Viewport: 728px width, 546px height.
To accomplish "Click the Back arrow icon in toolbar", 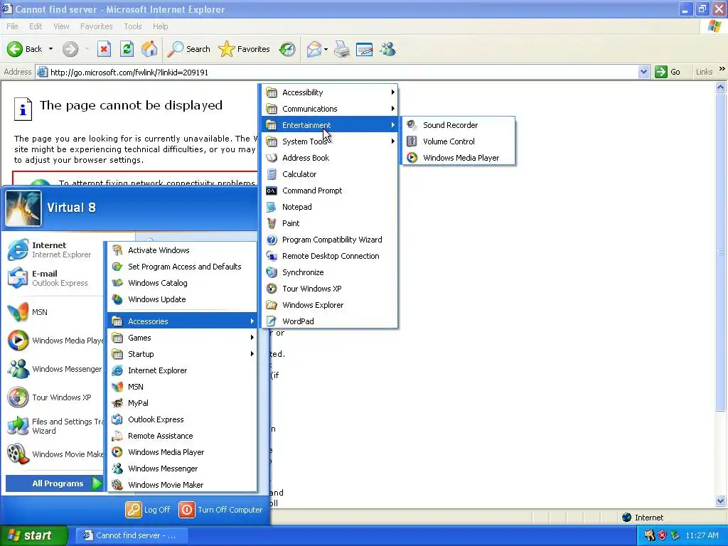I will 15,49.
